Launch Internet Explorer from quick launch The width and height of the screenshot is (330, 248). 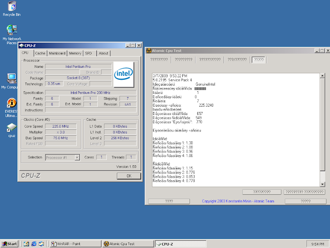(x=34, y=244)
